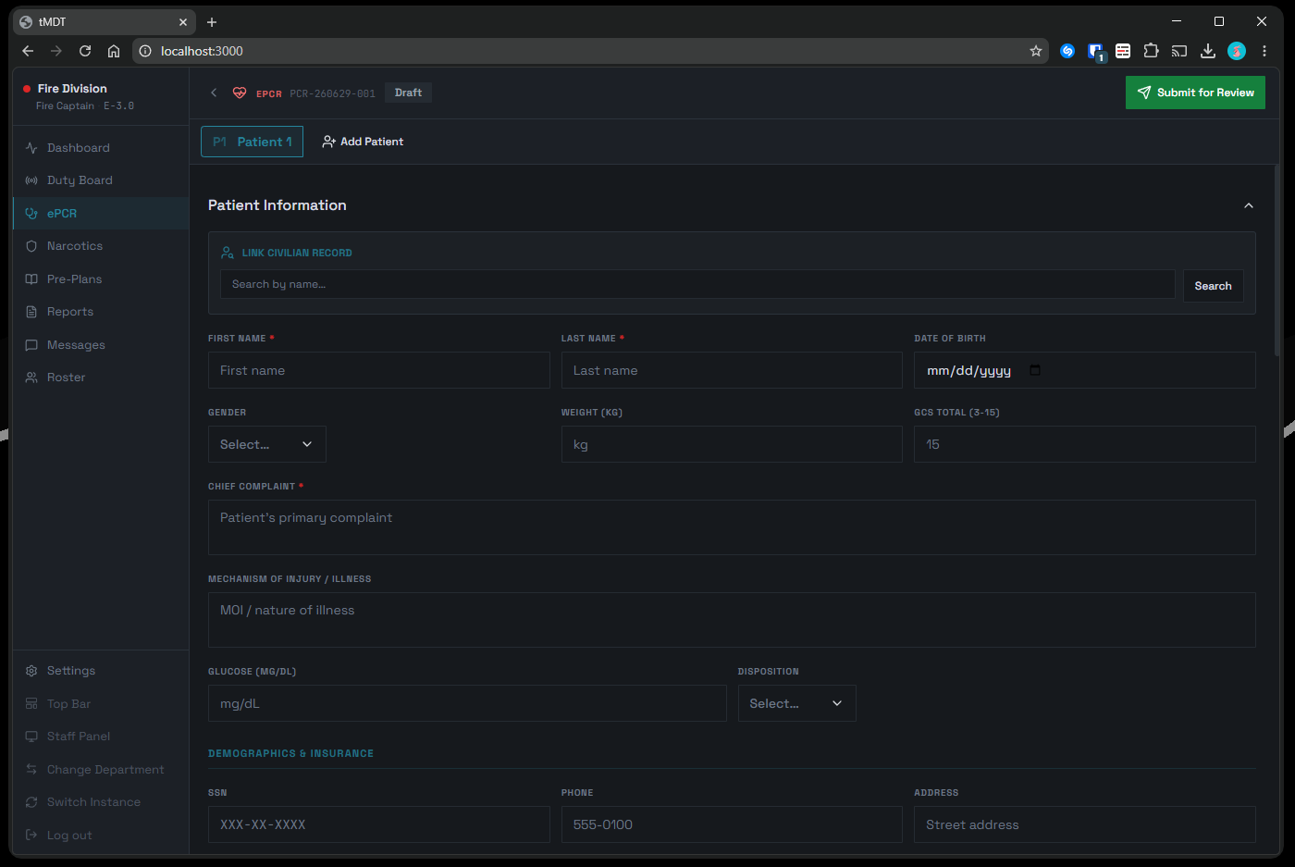Collapse the Patient Information section
Viewport: 1295px width, 867px height.
tap(1249, 205)
